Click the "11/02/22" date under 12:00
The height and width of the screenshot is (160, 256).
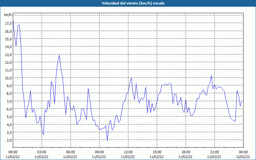click(x=128, y=157)
